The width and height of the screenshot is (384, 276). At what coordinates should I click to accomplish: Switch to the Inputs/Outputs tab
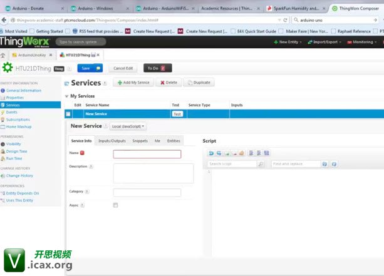[112, 141]
